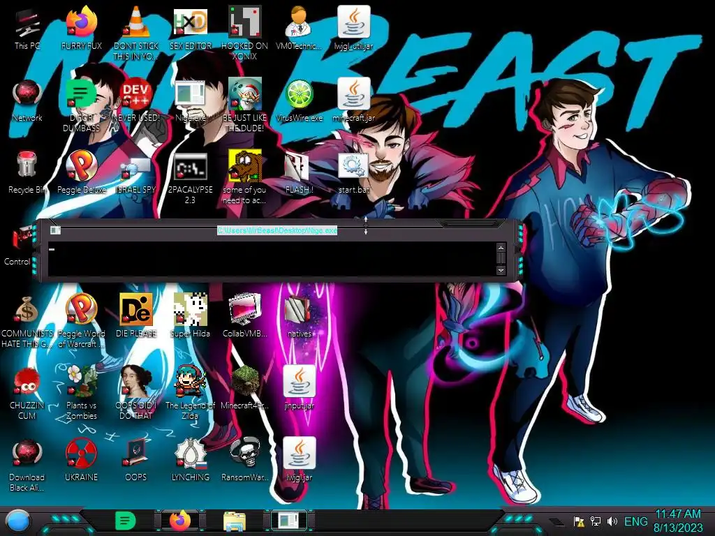Open the CHUZZIN CUM red fuzzy icon
715x536 pixels.
point(27,394)
